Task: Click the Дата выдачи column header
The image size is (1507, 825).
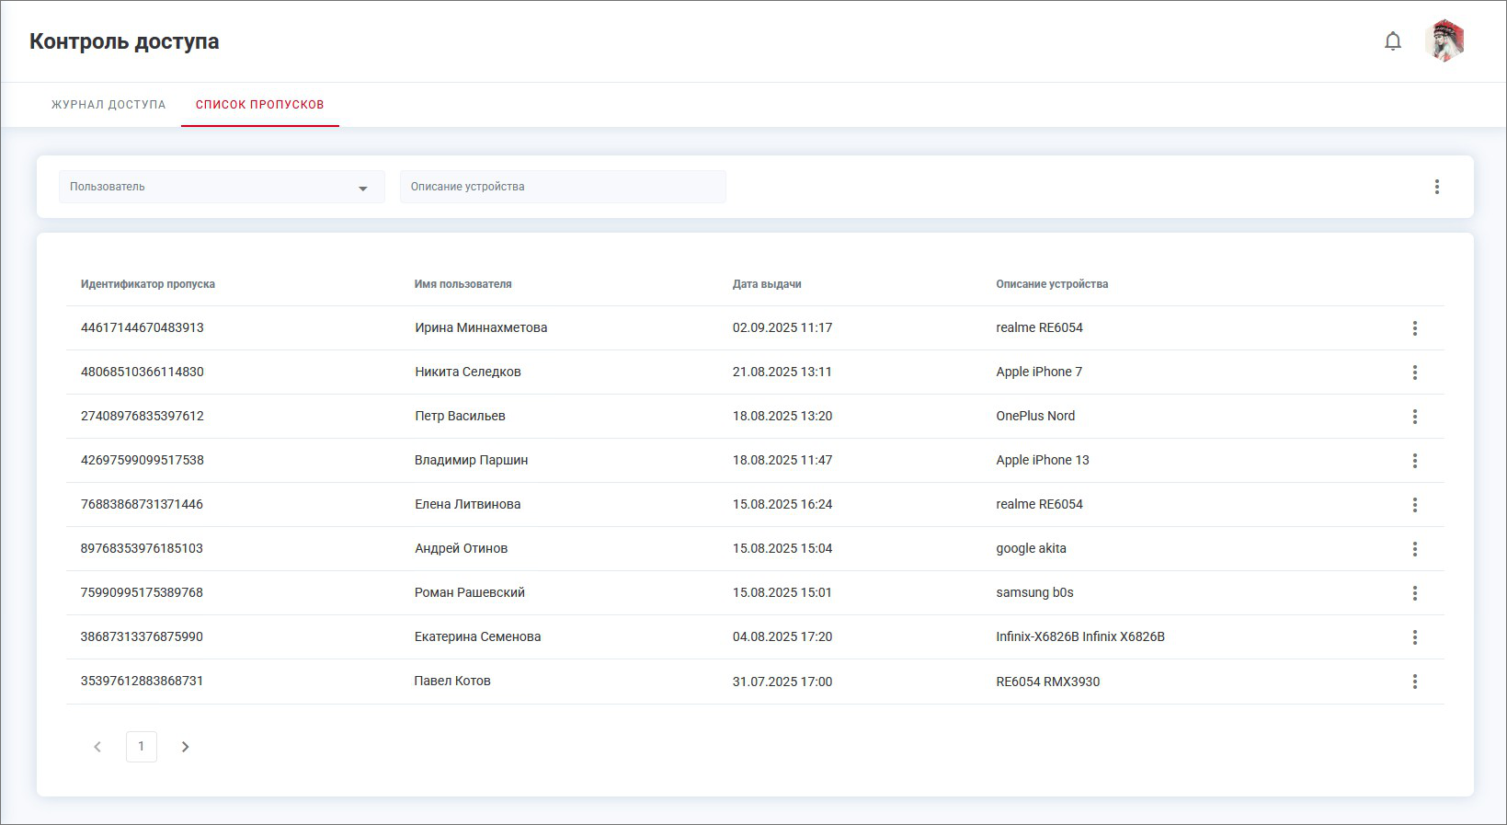Action: (767, 284)
